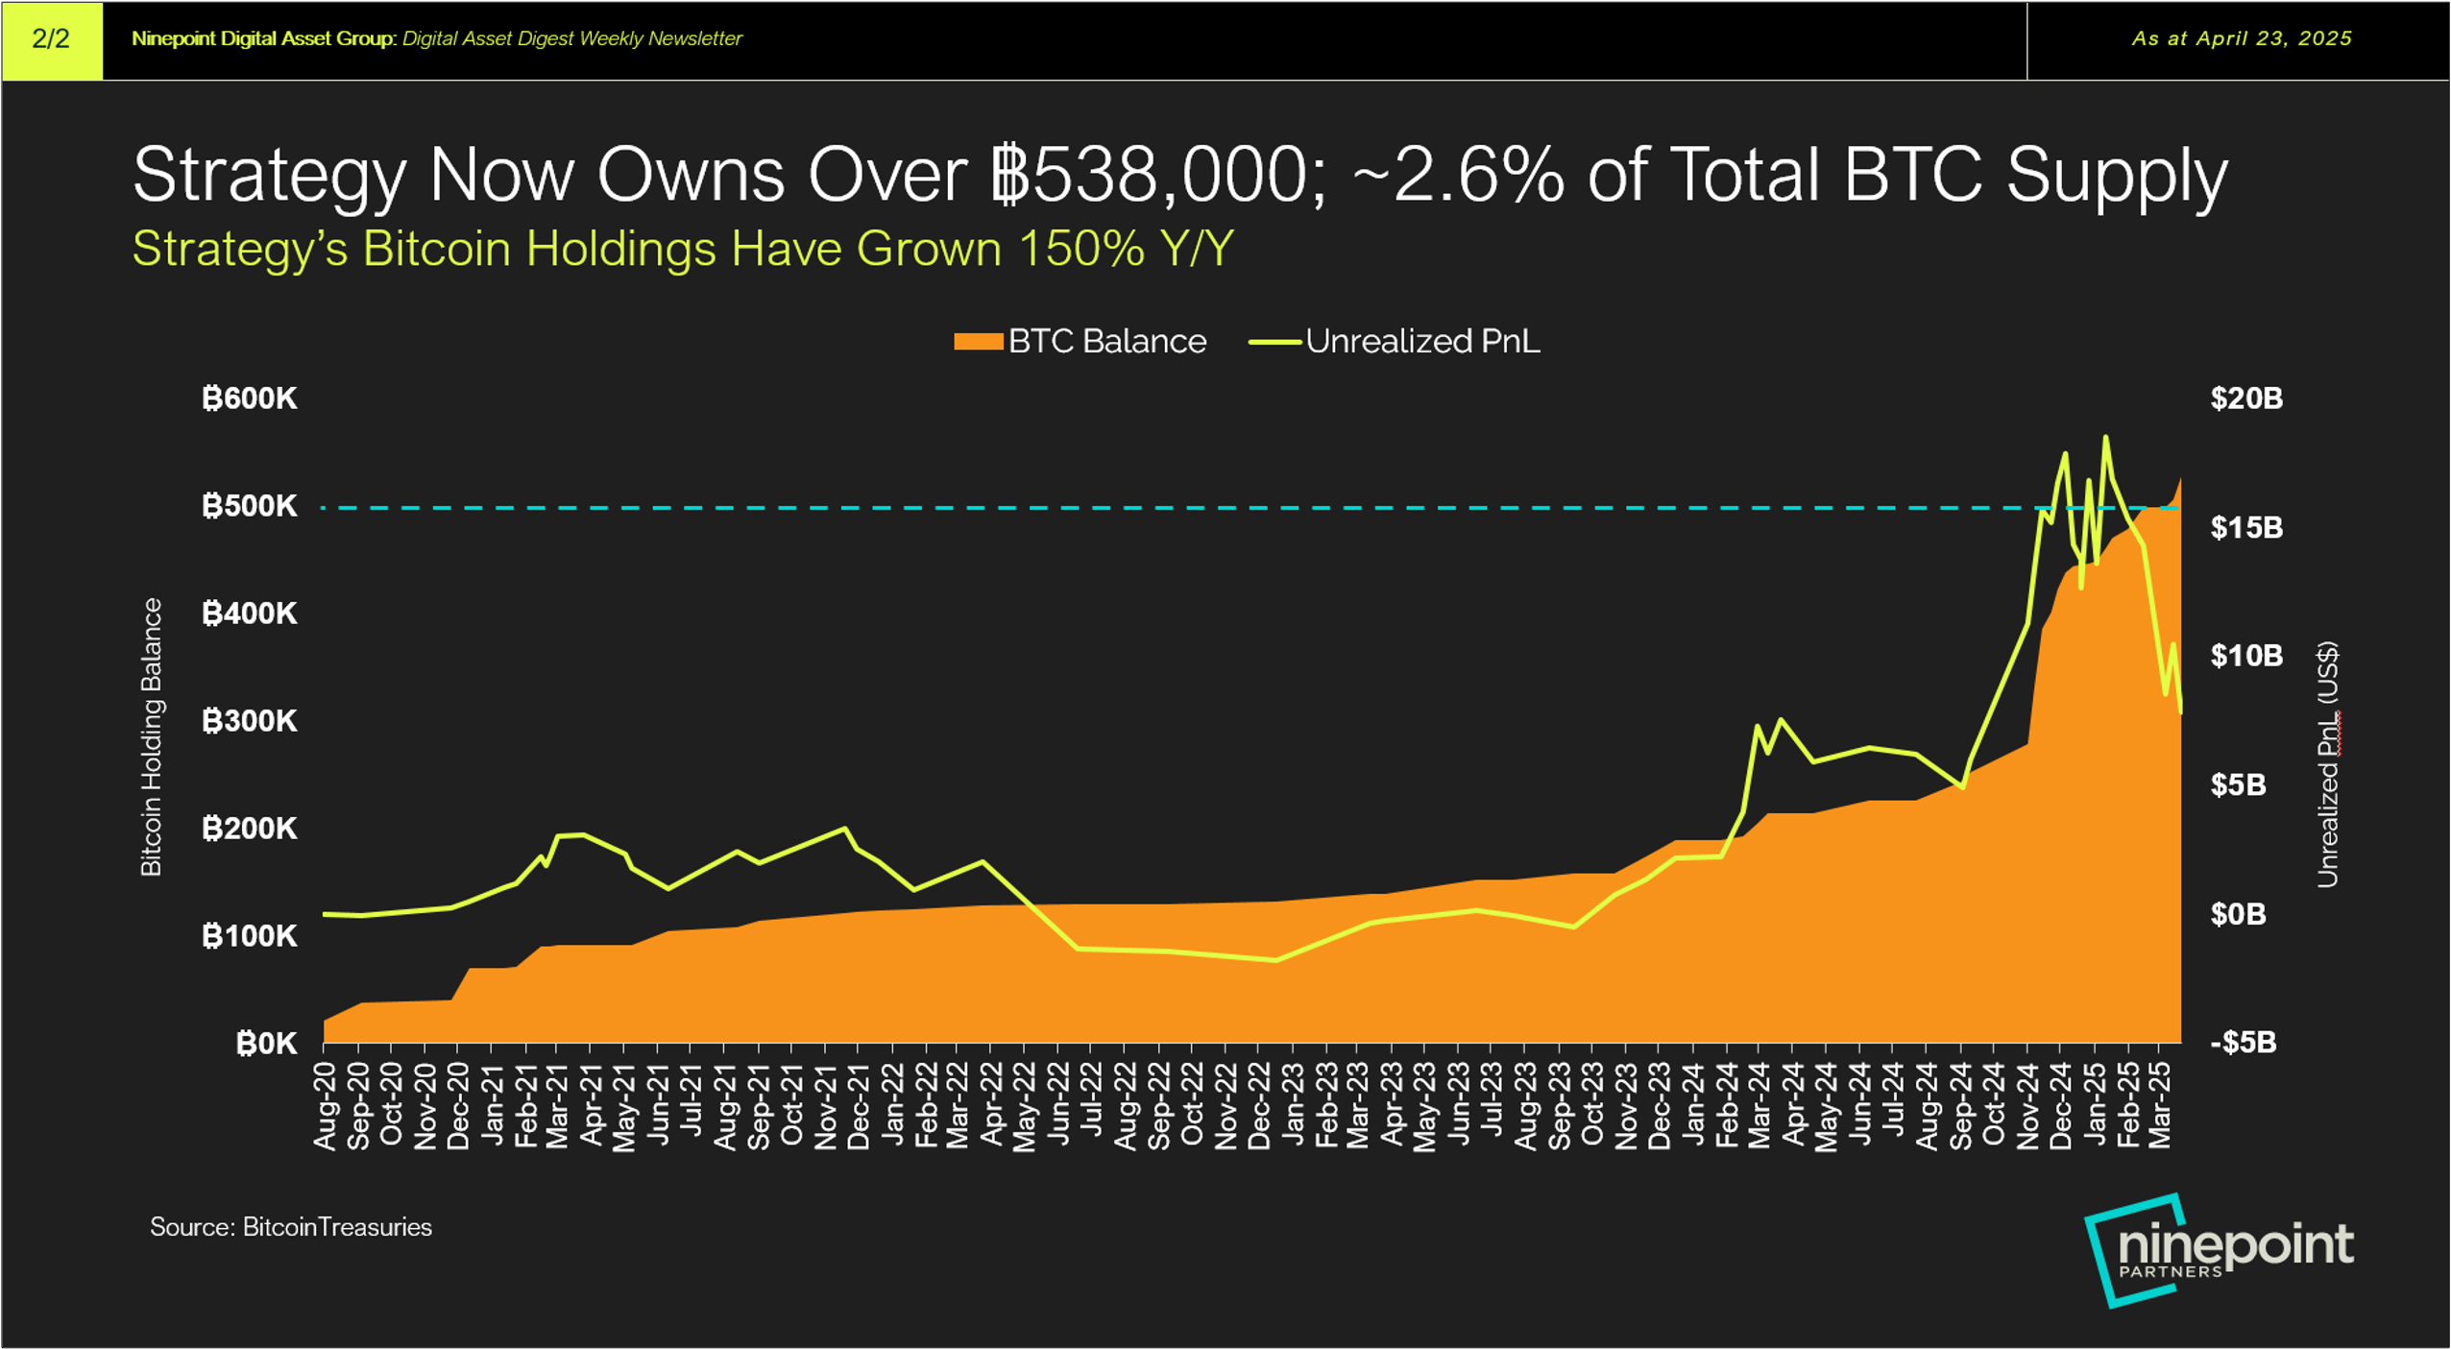This screenshot has width=2451, height=1349.
Task: Click the 'Unrealized PnL (US$)' axis title
Action: 2328,764
